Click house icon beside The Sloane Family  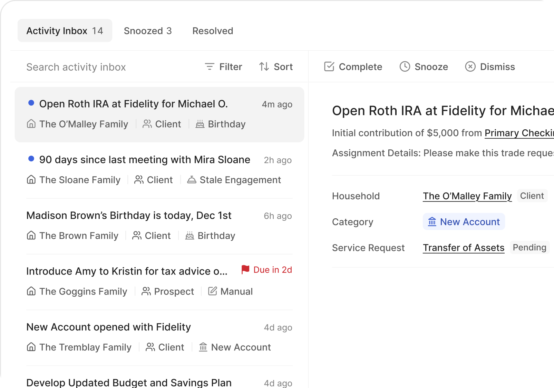[31, 180]
